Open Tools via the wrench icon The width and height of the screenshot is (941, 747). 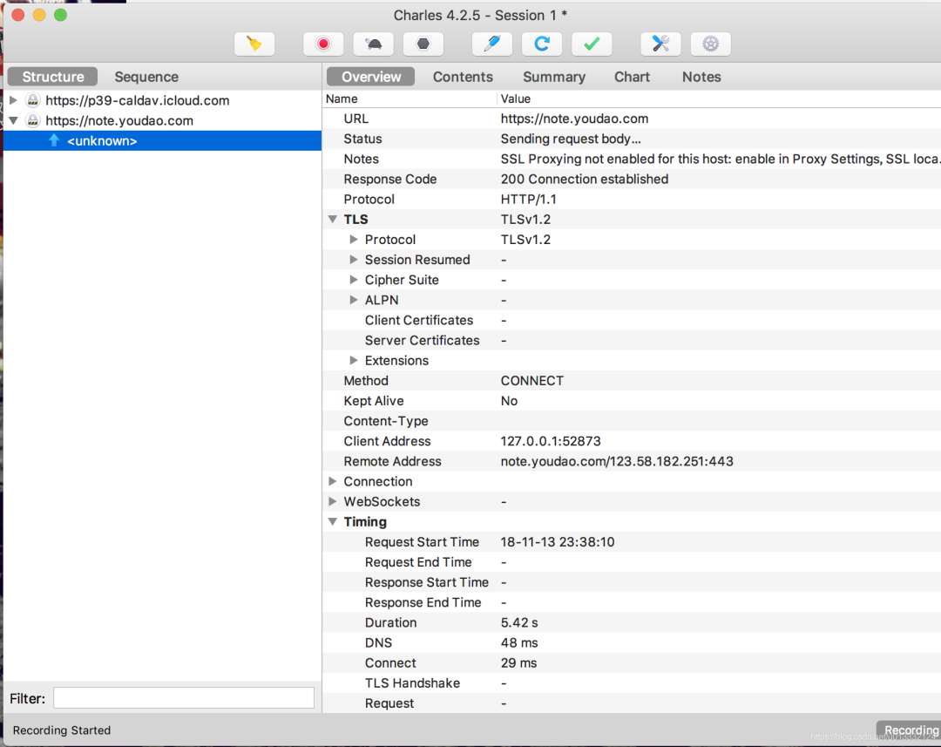[660, 44]
